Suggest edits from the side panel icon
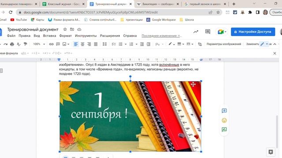Viewport: 282px width, 158px height. (224, 129)
